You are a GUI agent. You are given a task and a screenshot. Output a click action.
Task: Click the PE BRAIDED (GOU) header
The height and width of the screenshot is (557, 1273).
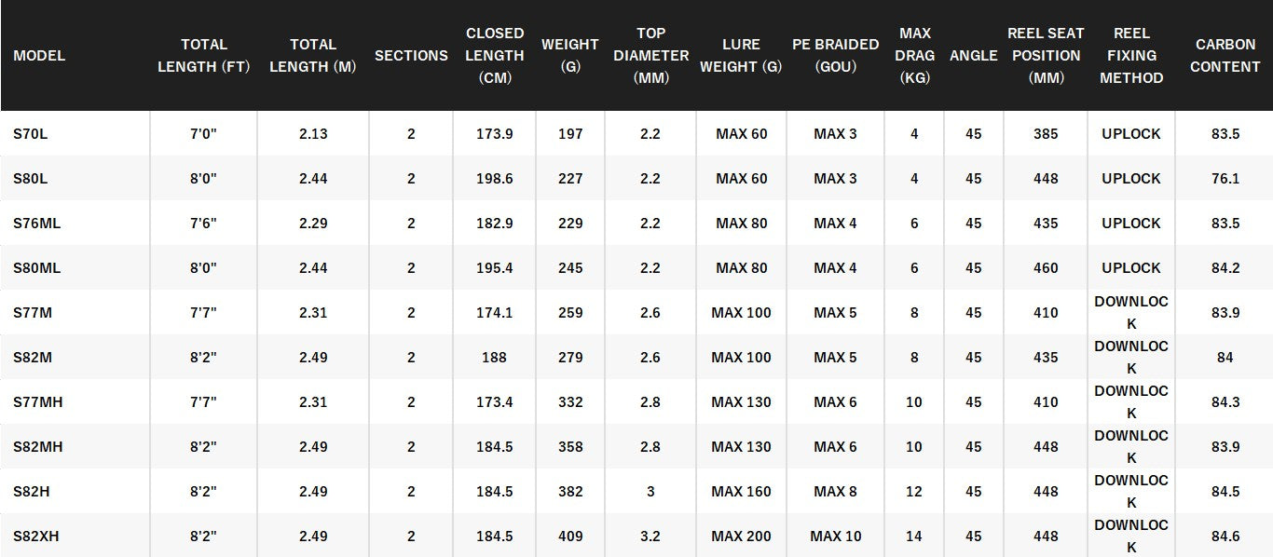tap(835, 56)
